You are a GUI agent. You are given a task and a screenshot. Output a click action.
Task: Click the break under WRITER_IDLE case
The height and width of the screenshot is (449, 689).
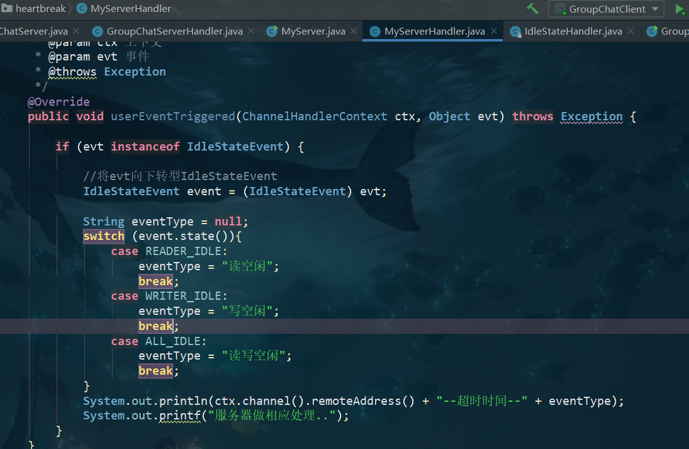point(155,326)
